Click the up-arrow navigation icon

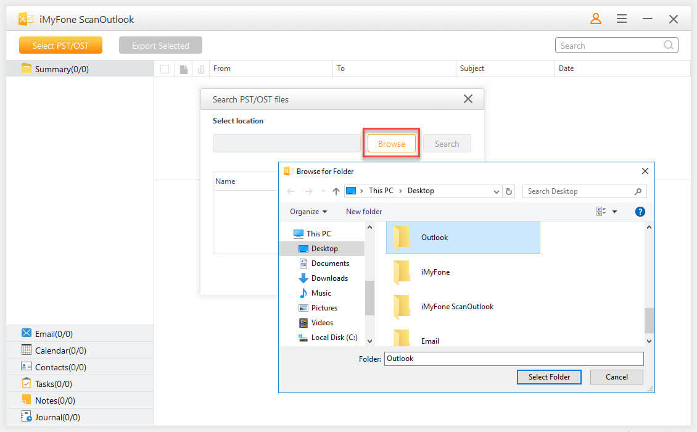tap(336, 191)
